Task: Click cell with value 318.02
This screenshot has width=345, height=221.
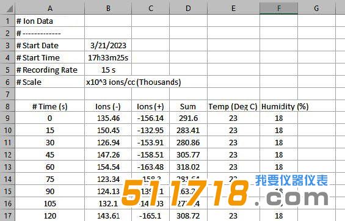Action: click(188, 167)
